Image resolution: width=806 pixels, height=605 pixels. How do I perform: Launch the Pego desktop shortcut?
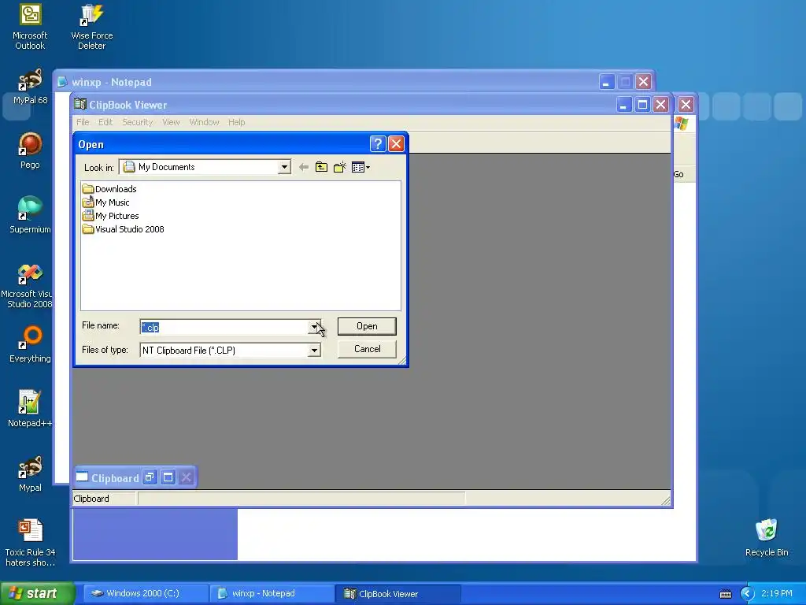pos(30,150)
